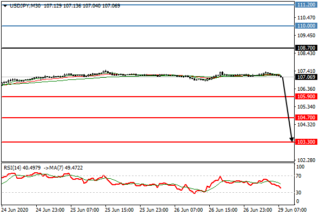Click the OHLC values 107.129 107.136 107.040 107.069
The width and height of the screenshot is (319, 216).
click(82, 6)
